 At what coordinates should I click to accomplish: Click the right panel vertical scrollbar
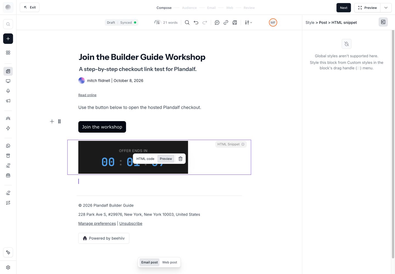(x=393, y=144)
